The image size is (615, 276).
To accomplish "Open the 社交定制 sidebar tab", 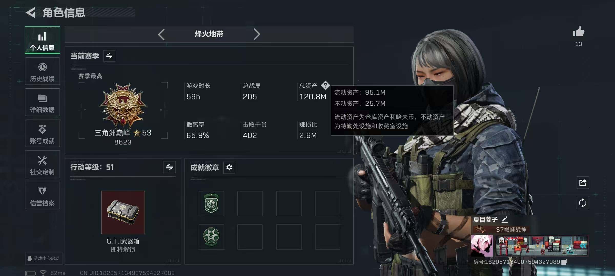I will [42, 164].
